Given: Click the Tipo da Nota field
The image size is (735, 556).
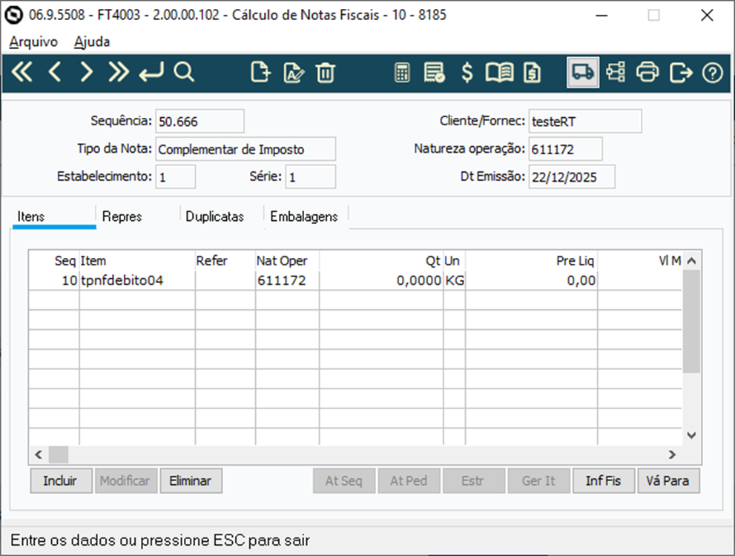Looking at the screenshot, I should click(245, 149).
